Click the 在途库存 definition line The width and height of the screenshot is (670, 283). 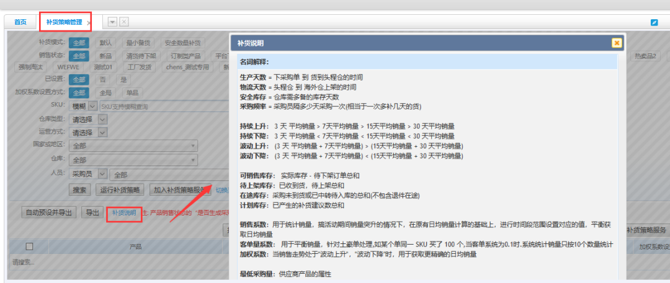point(330,196)
